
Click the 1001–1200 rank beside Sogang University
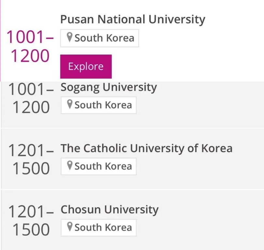(31, 98)
